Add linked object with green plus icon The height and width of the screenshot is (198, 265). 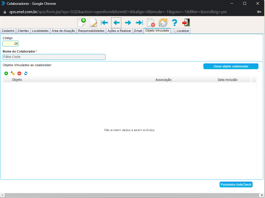point(6,73)
